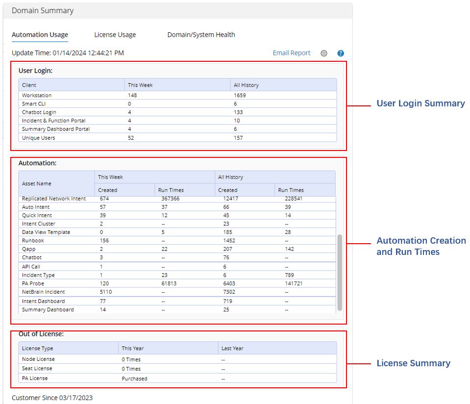Screen dimensions: 470x404
Task: Open the settings gear icon
Action: point(324,53)
